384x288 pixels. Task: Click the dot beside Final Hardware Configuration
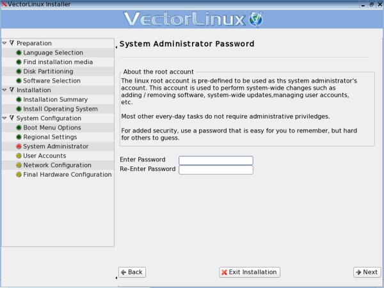click(x=19, y=175)
